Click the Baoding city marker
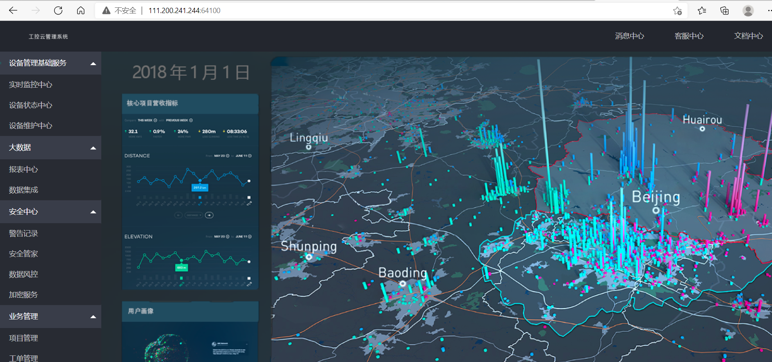Image resolution: width=772 pixels, height=362 pixels. tap(403, 283)
